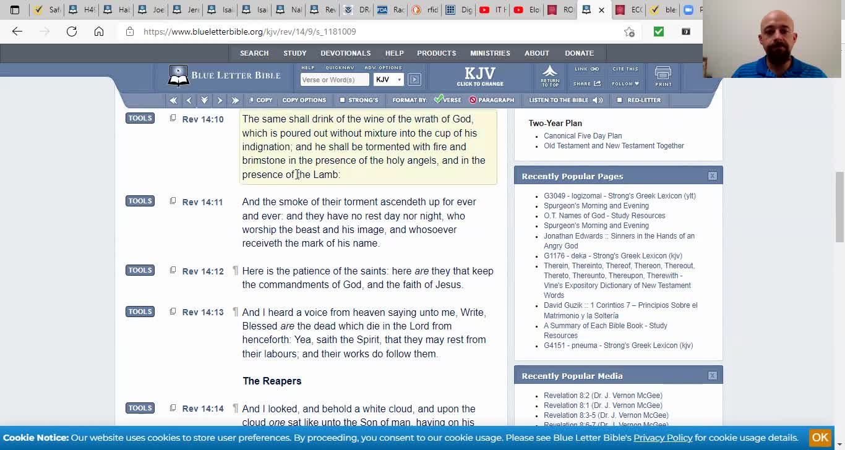The image size is (845, 450).
Task: Open O.T. Names of God study resources link
Action: click(x=604, y=216)
